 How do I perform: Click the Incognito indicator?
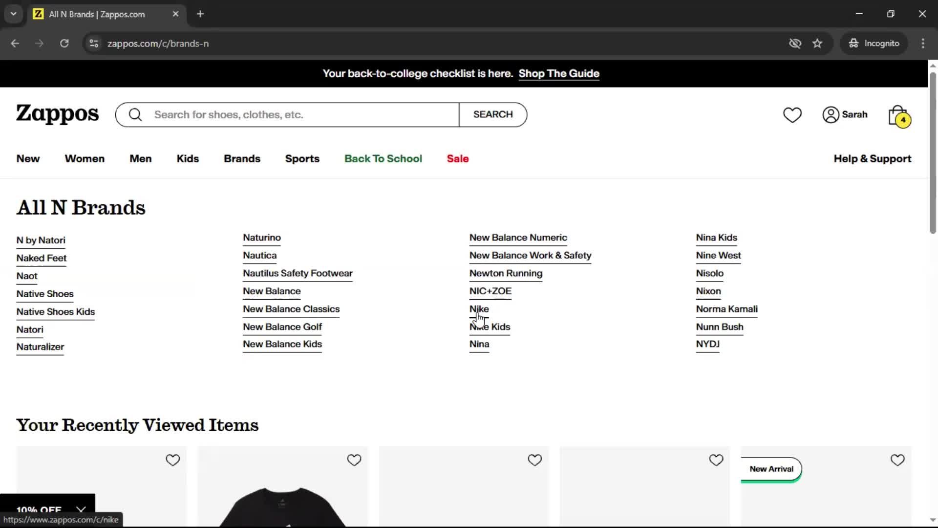(x=874, y=44)
